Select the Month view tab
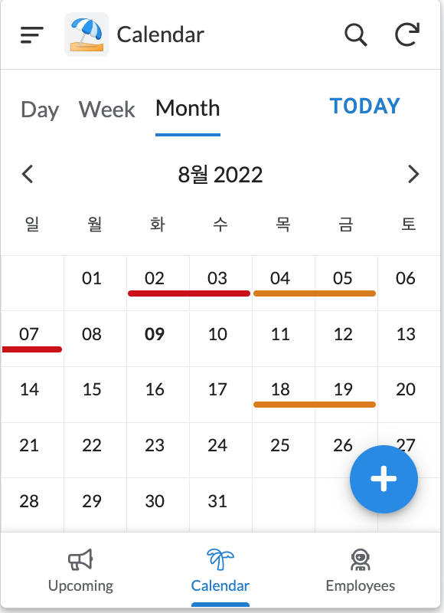The width and height of the screenshot is (444, 613). click(187, 110)
